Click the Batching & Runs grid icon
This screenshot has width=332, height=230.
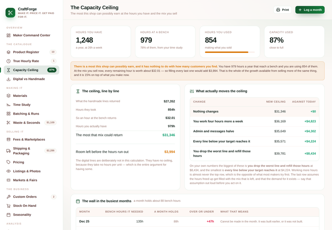(8, 114)
